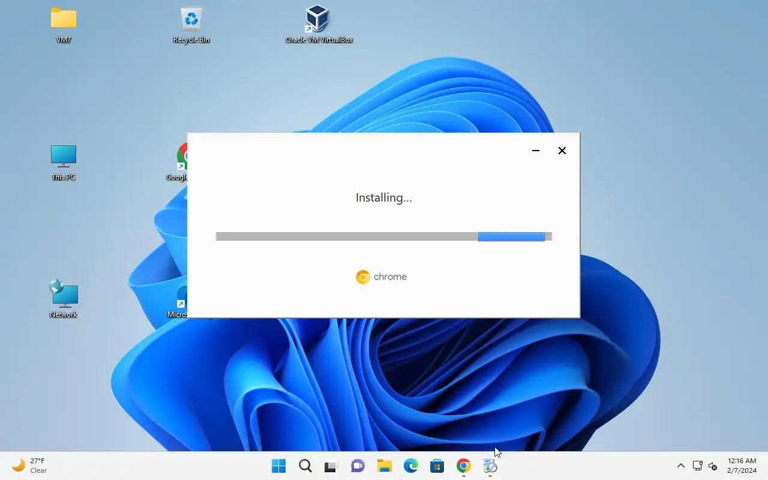This screenshot has width=768, height=480.
Task: Launch Microsoft Edge from taskbar
Action: tap(411, 466)
